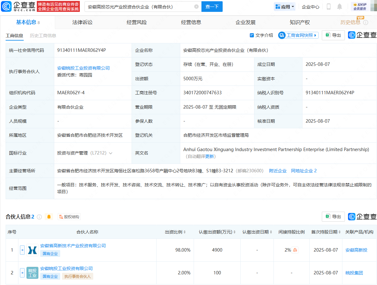Click the Excel icon on the 工商信息 导出 button

click(x=328, y=35)
